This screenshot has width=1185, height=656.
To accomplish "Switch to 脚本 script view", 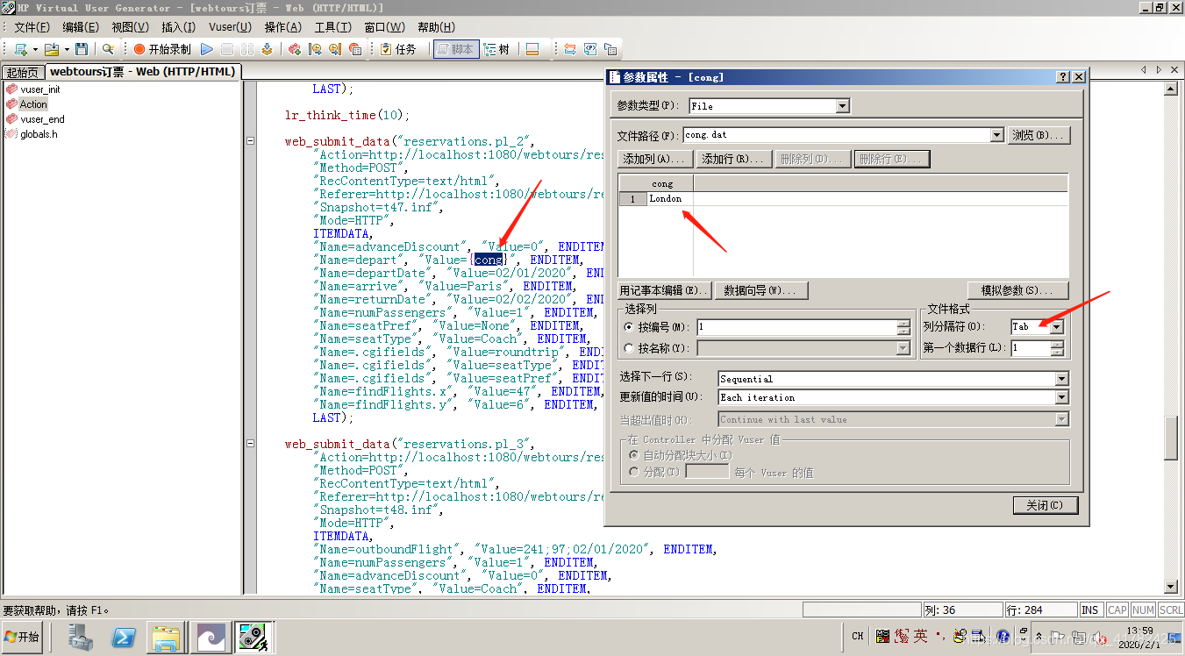I will (x=455, y=49).
